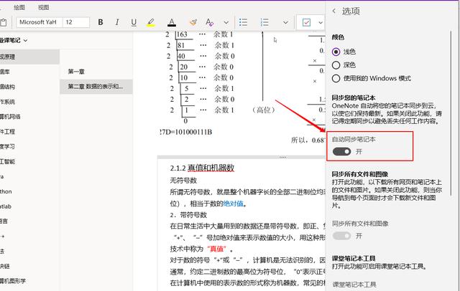Click the clipboard paste icon
Image resolution: width=460 pixels, height=291 pixels.
pos(4,22)
